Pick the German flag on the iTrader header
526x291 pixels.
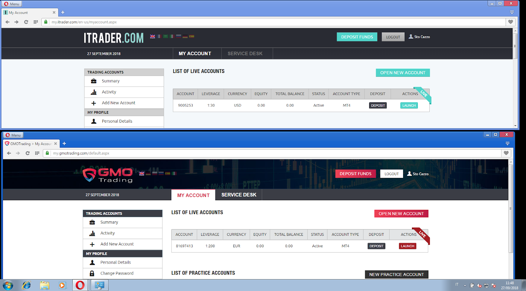(x=185, y=36)
